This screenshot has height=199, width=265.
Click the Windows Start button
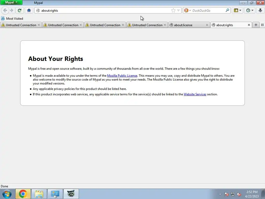[x=7, y=194]
